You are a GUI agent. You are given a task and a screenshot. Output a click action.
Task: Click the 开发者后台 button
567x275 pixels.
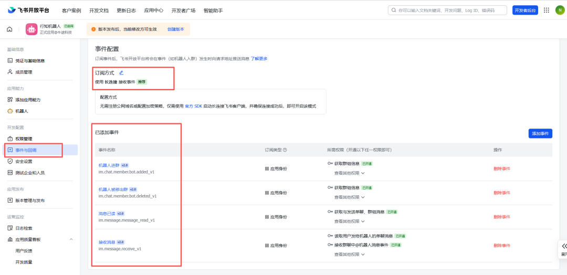[525, 10]
